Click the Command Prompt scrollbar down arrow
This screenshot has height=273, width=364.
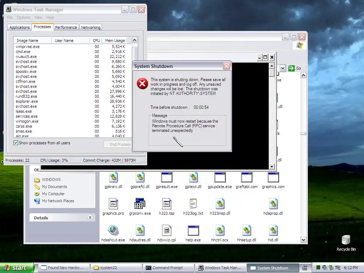272,166
